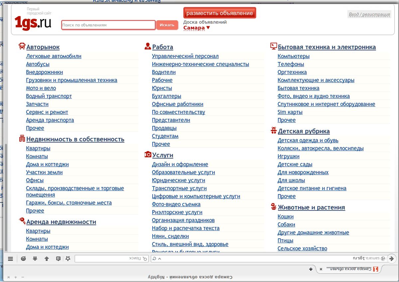Click the Искать search button
Image resolution: width=399 pixels, height=282 pixels.
[x=167, y=25]
